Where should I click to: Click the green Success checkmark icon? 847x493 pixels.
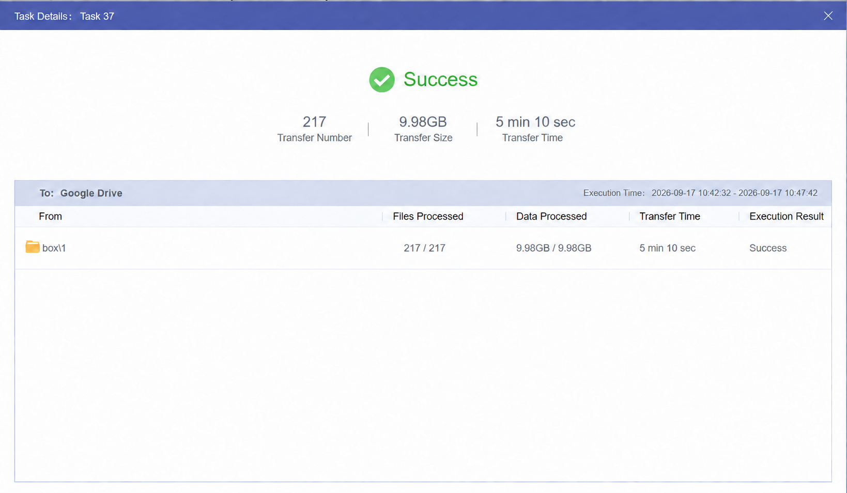click(382, 80)
